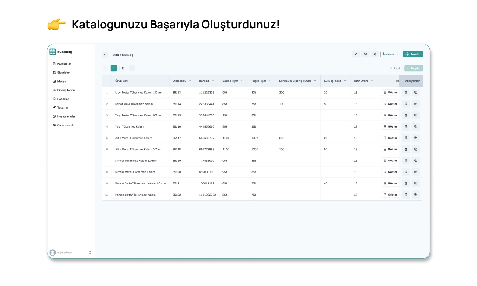The image size is (477, 286).
Task: Open the Stok kodu column dropdown arrow
Action: pos(190,81)
